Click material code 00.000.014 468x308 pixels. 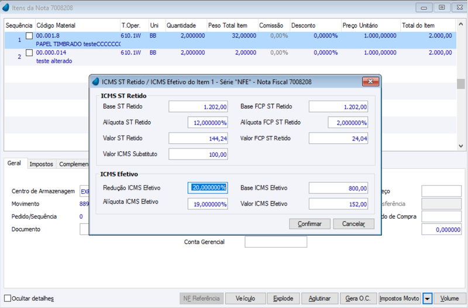51,53
